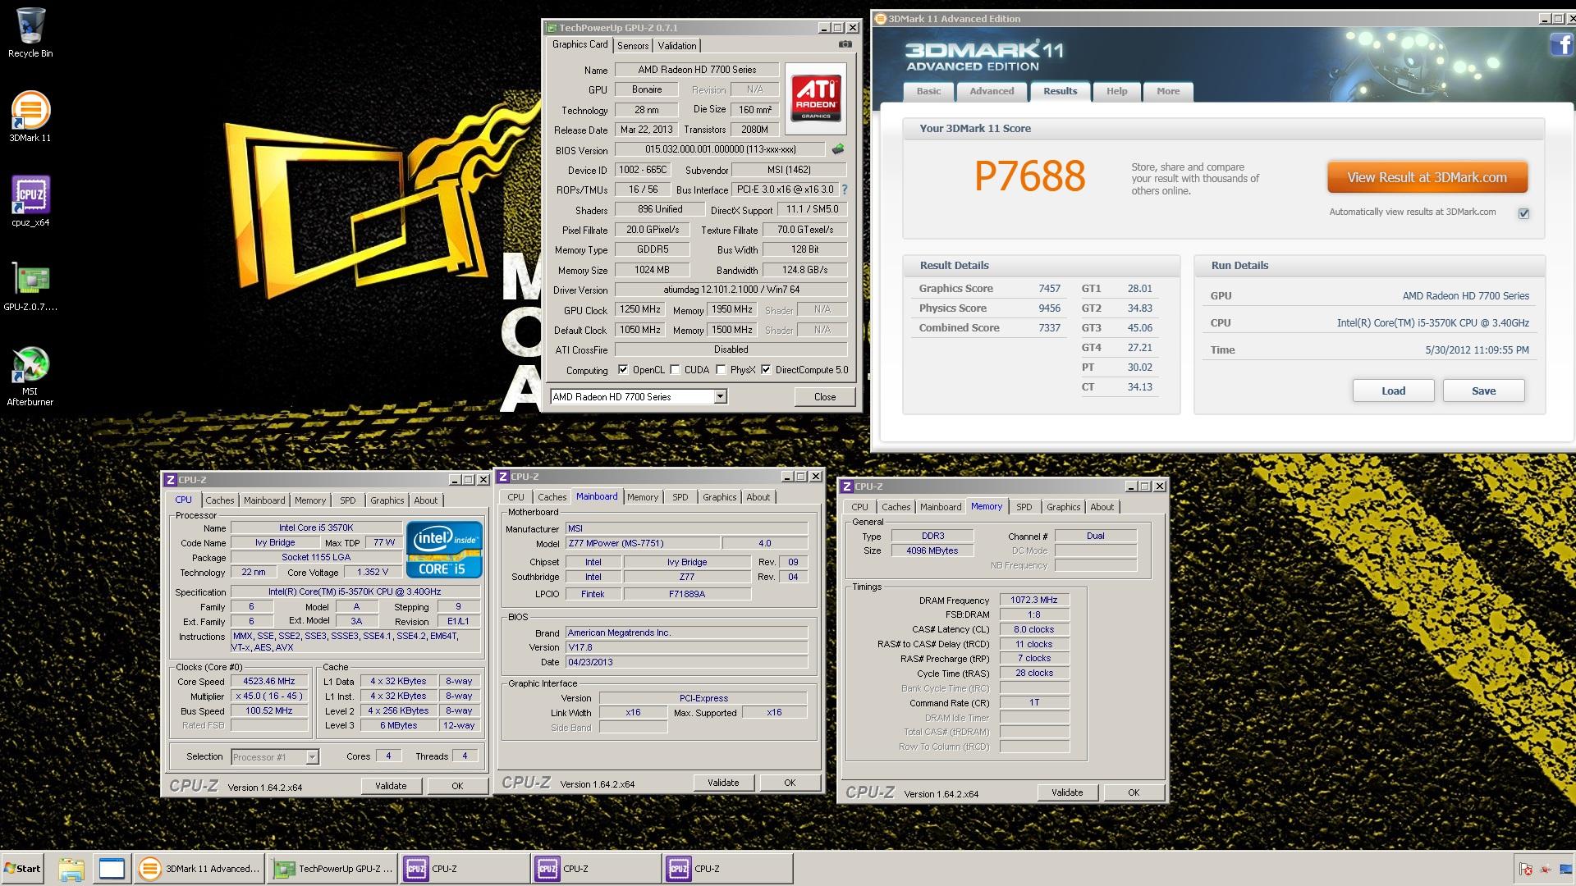Toggle the DirectCompute 5.0 checkbox

coord(766,370)
